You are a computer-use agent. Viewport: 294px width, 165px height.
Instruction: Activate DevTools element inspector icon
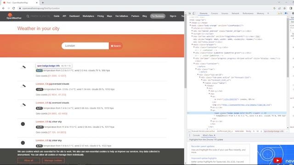coord(190,13)
